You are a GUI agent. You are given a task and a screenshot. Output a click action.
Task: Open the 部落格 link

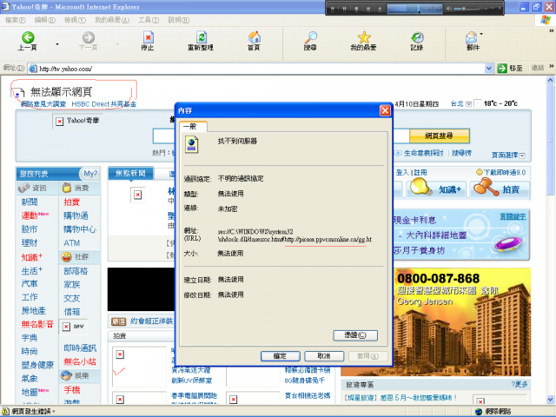pyautogui.click(x=76, y=271)
